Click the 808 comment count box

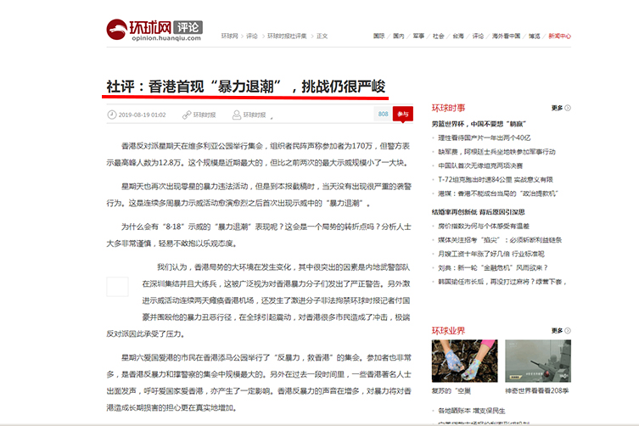click(x=383, y=114)
